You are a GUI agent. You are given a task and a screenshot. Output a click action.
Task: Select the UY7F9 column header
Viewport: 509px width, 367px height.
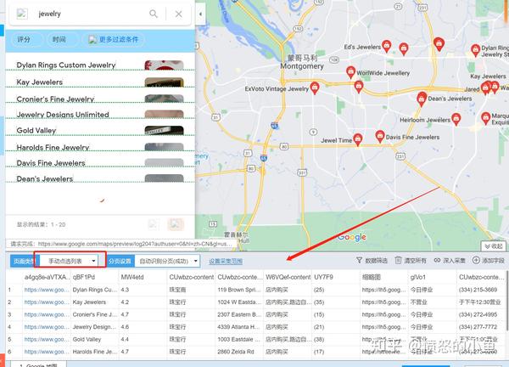(336, 277)
